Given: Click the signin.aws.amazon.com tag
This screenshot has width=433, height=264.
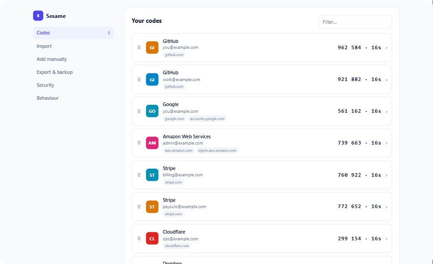Looking at the screenshot, I should [217, 150].
